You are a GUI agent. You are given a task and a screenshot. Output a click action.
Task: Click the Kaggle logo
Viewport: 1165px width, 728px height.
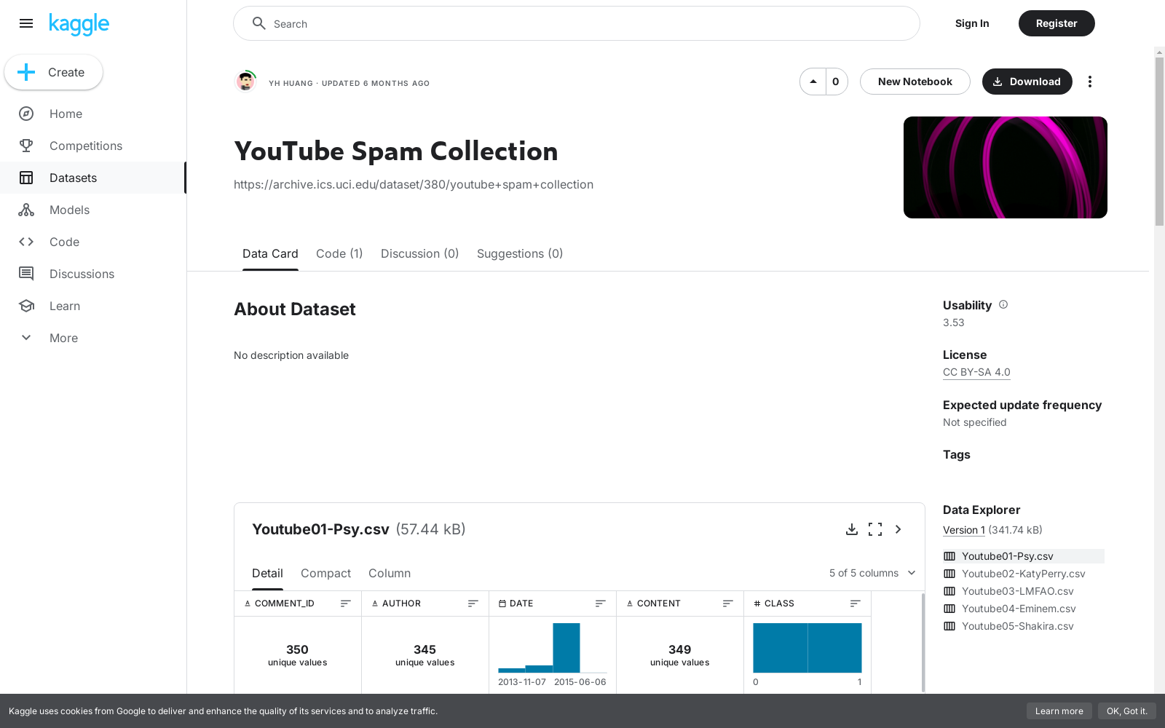[79, 24]
